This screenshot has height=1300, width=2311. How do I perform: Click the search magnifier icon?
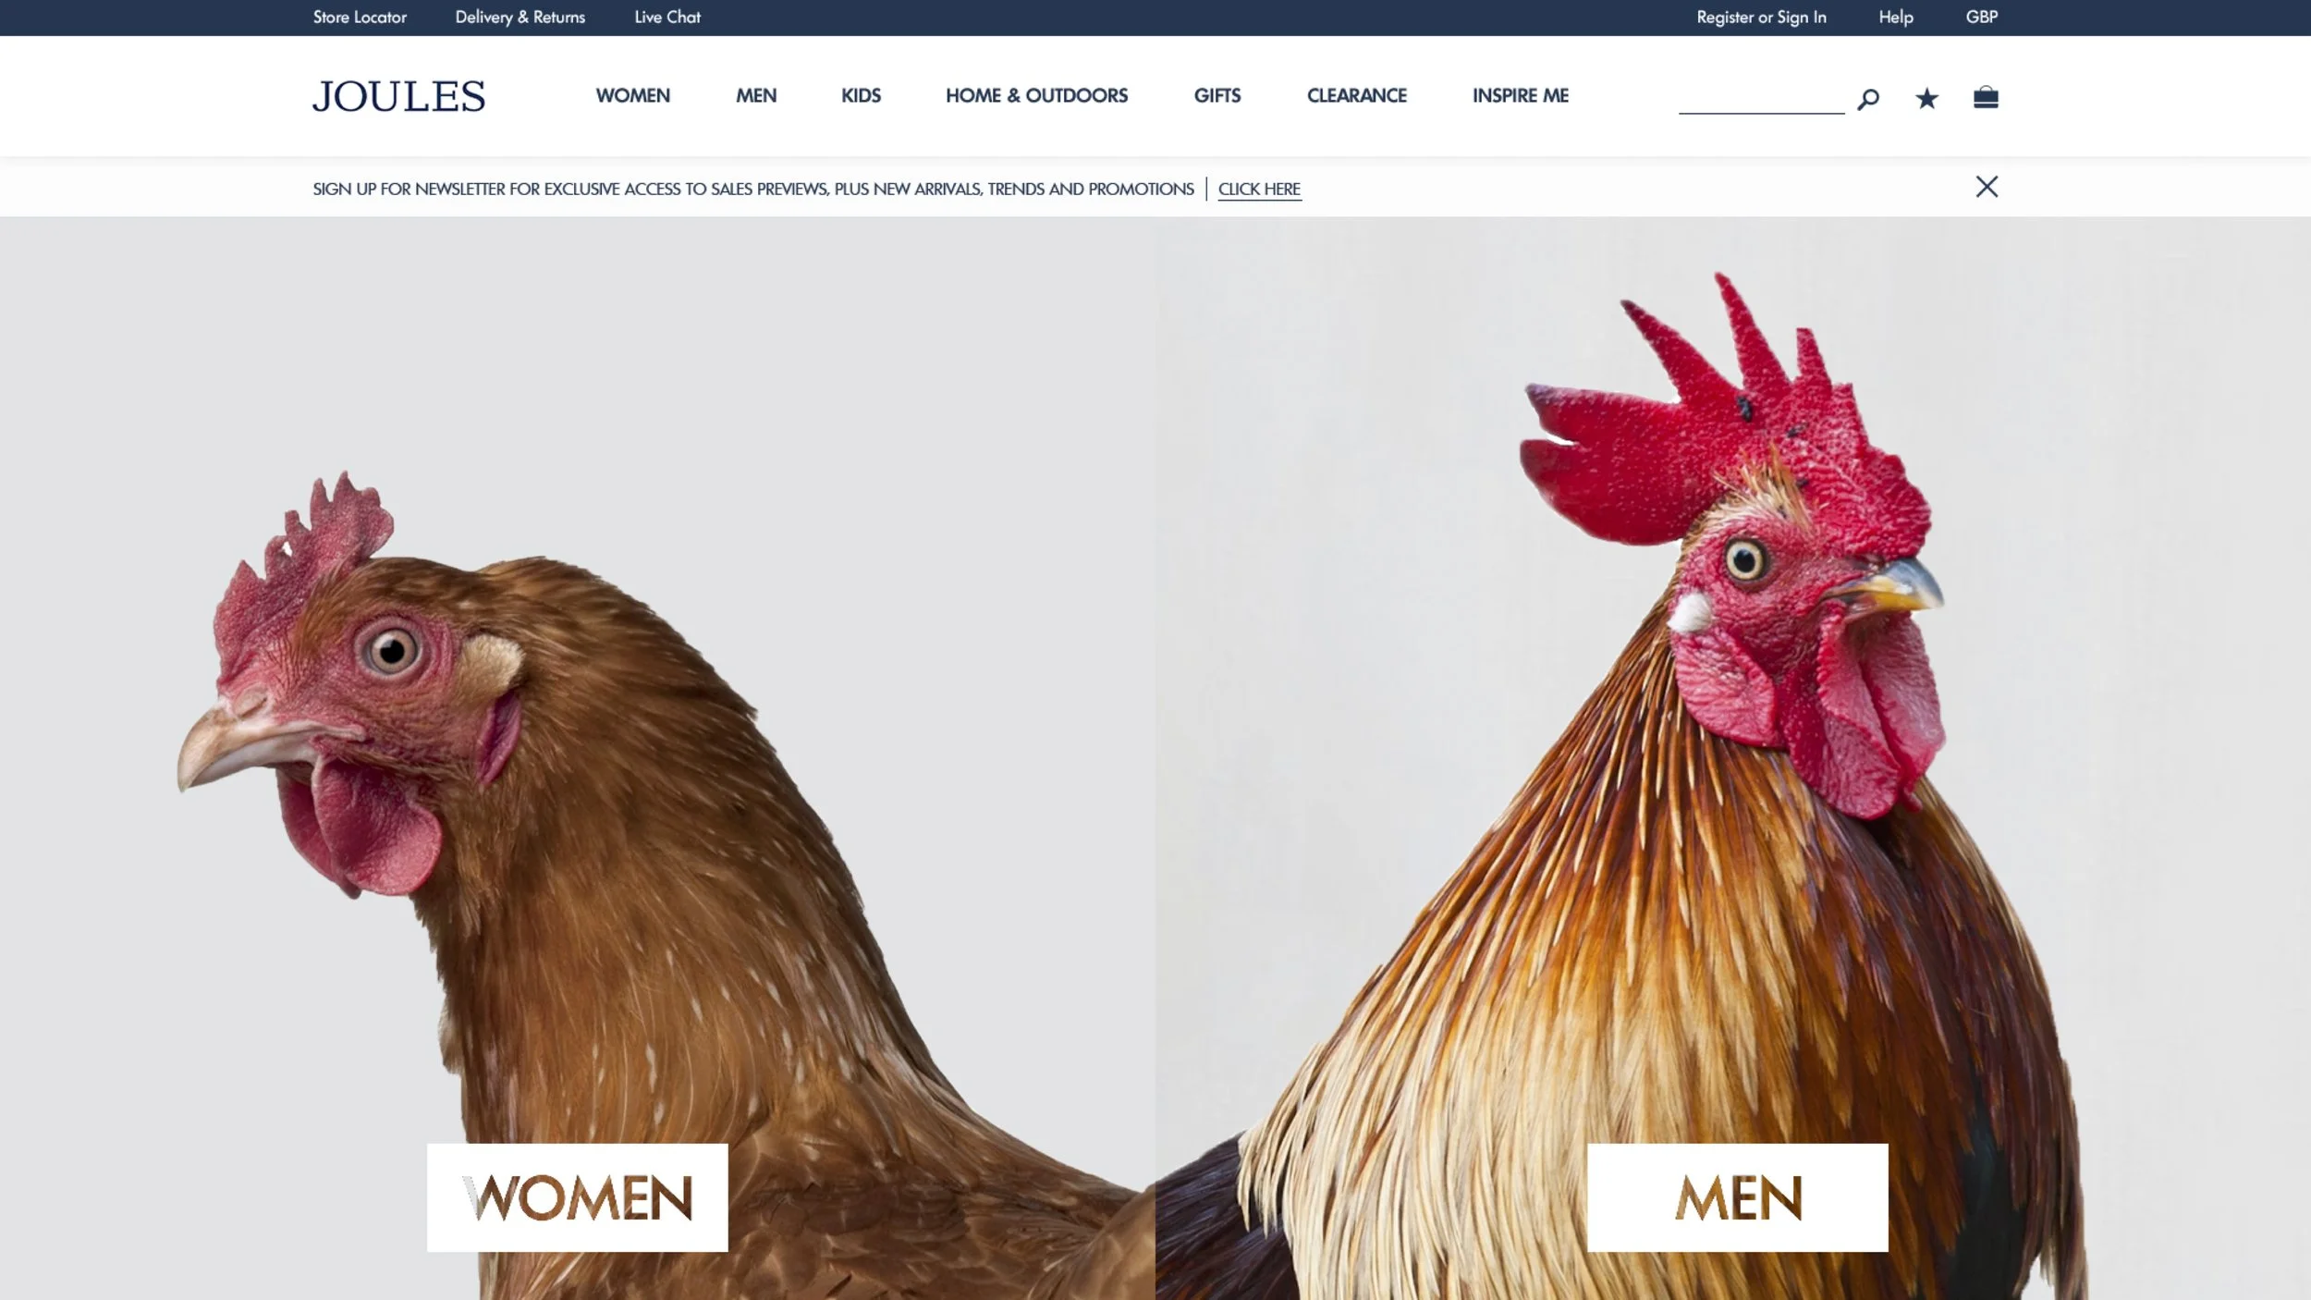1867,98
